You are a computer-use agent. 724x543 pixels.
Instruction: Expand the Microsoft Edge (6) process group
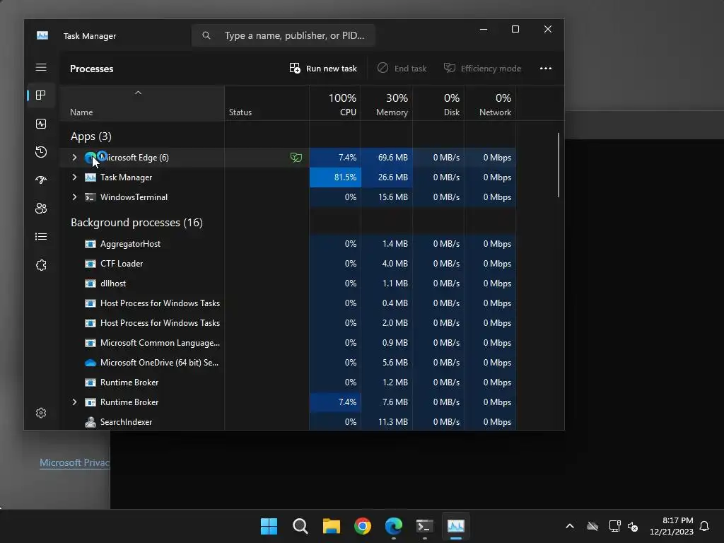74,158
